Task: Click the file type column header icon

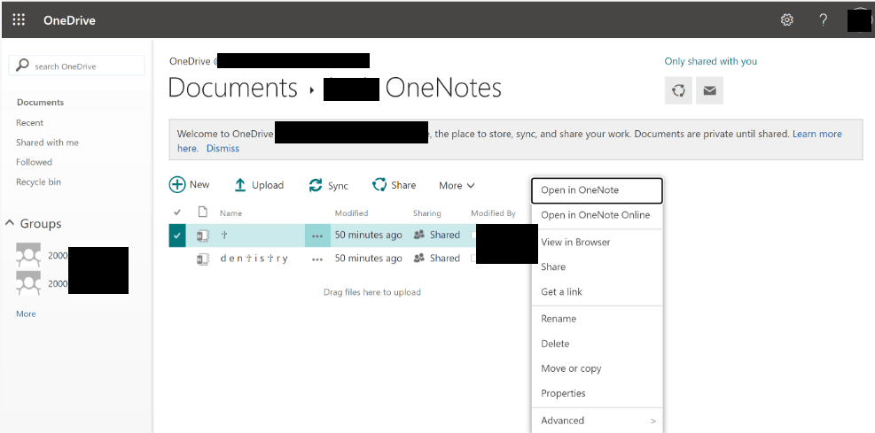Action: (202, 212)
